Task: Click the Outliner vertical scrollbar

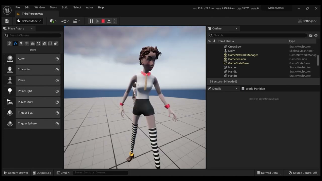Action: click(x=318, y=60)
